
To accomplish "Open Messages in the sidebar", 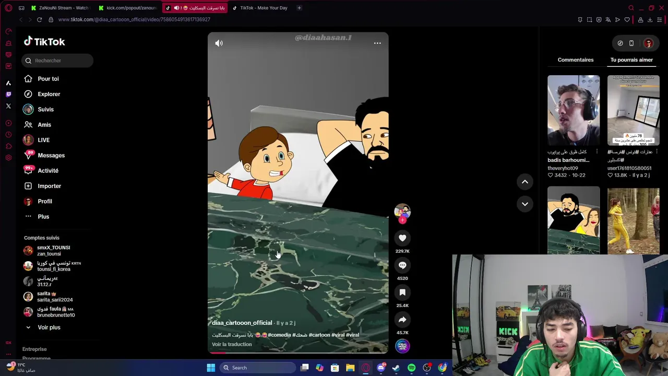I will pos(44,155).
